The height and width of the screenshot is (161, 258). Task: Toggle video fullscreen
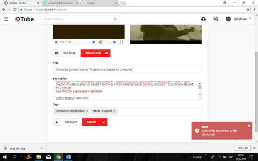click(x=121, y=42)
